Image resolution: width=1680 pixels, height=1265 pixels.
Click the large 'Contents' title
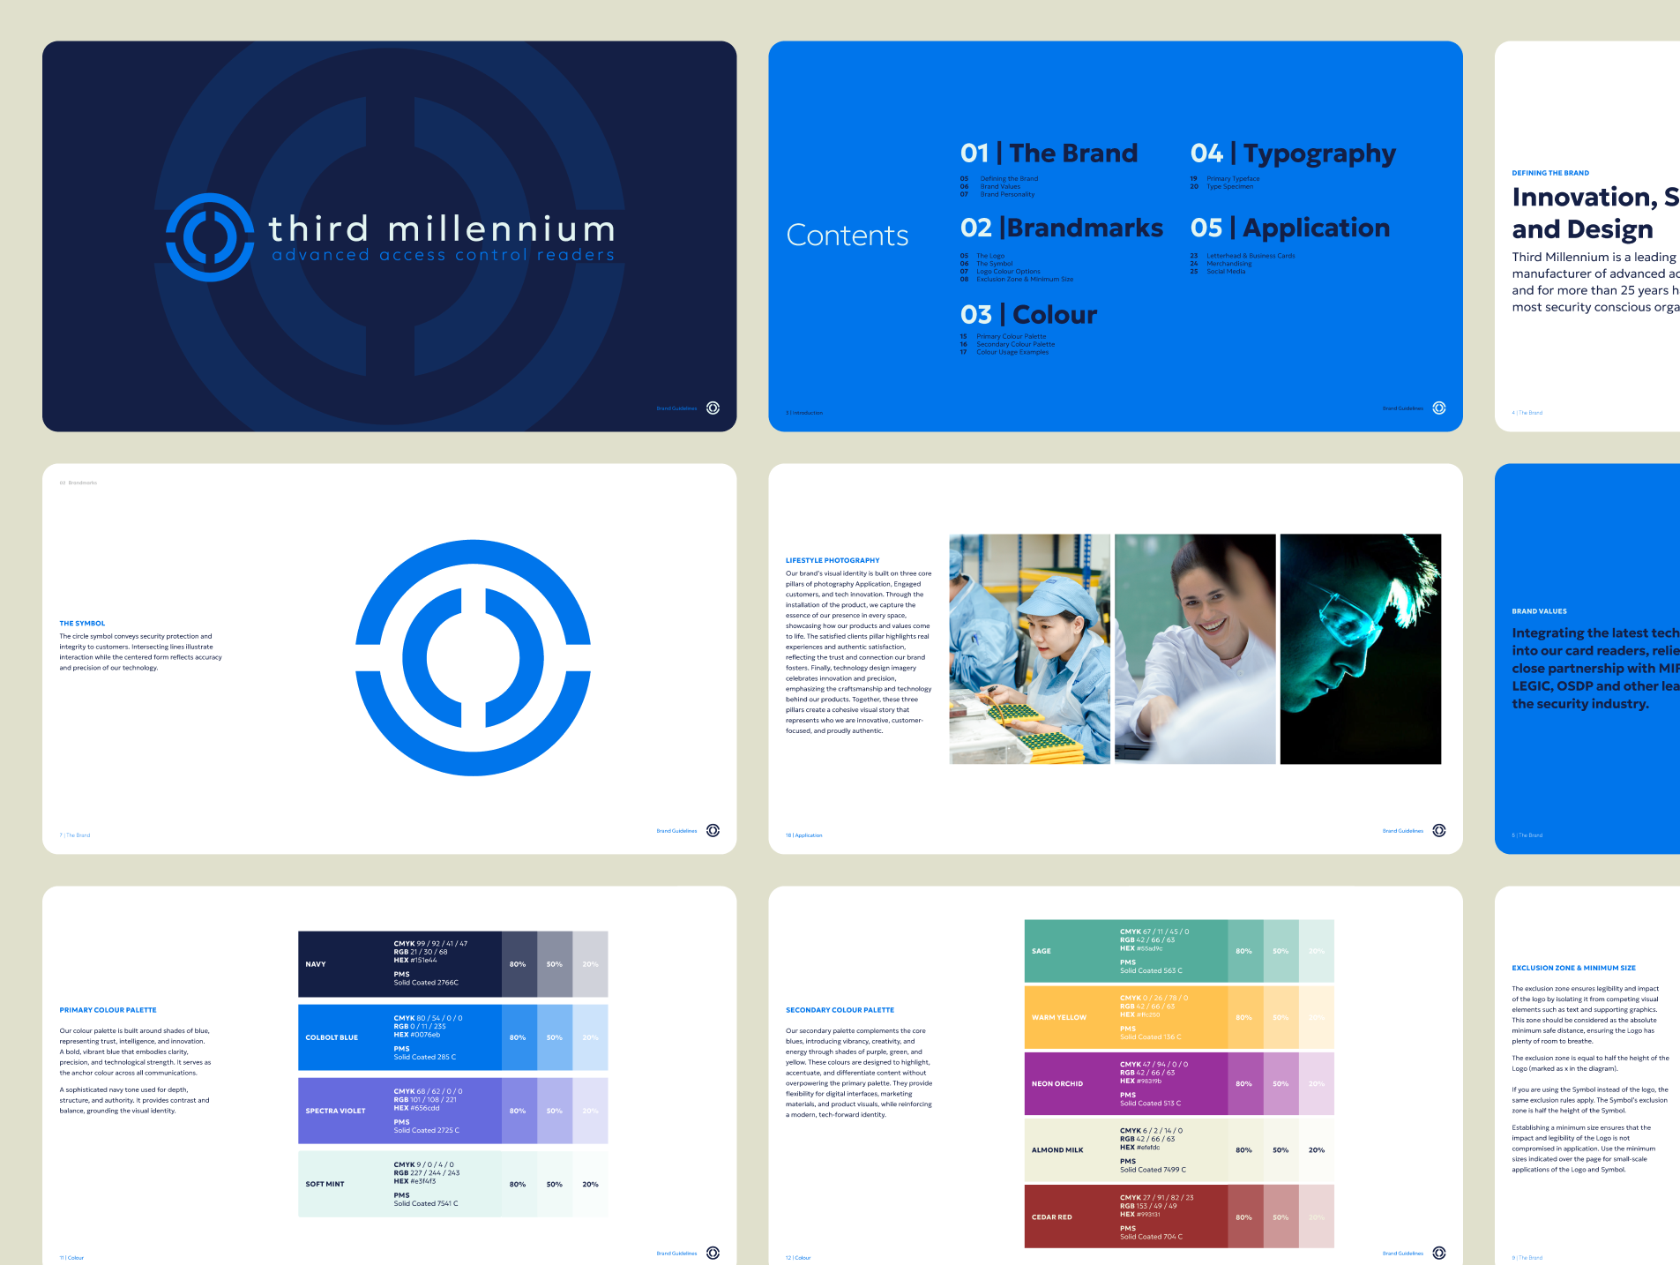coord(847,236)
